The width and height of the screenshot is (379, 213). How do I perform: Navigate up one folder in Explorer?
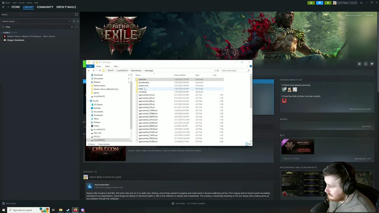pyautogui.click(x=100, y=71)
